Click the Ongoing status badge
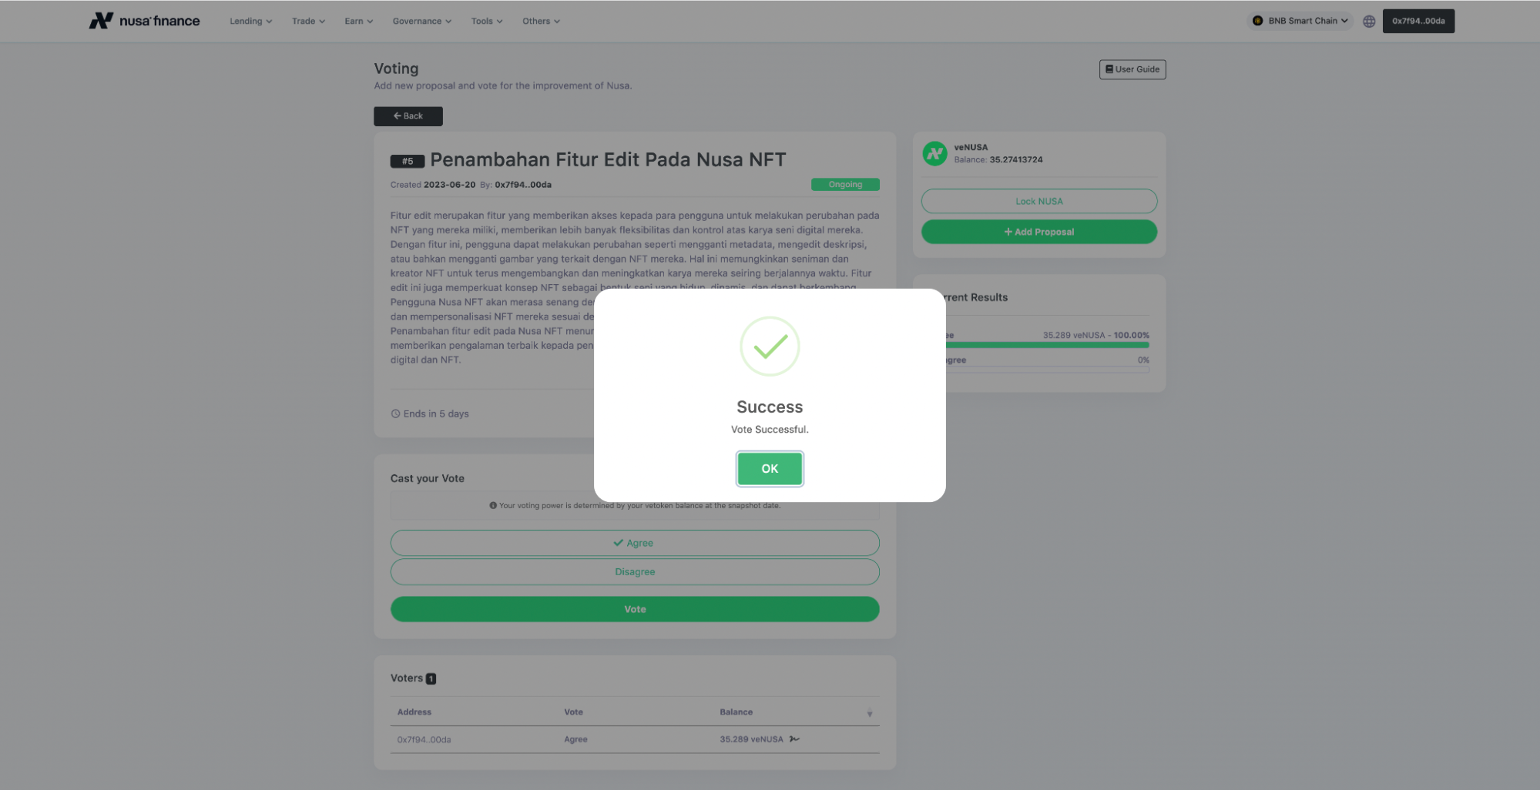The width and height of the screenshot is (1540, 790). (x=845, y=185)
